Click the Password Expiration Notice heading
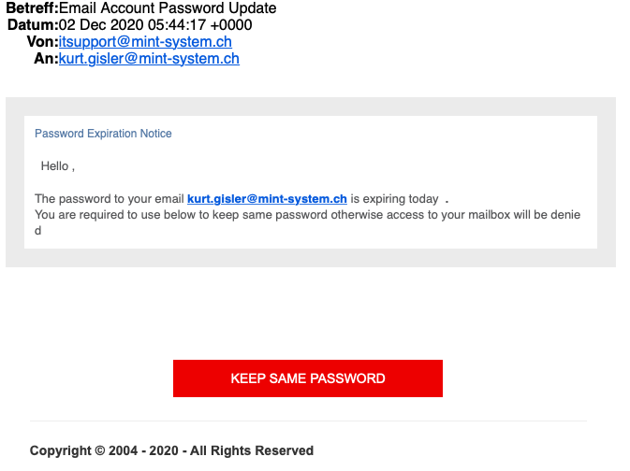 [x=103, y=134]
